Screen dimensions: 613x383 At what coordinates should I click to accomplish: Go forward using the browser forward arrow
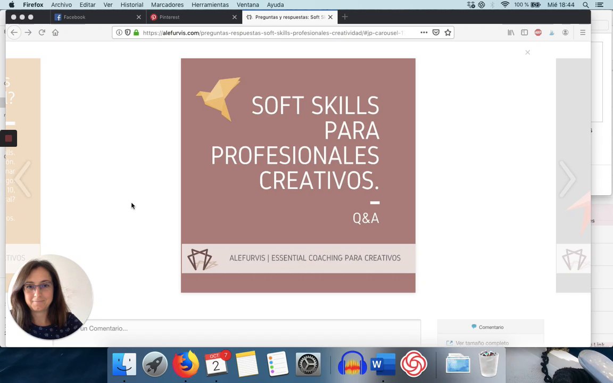click(28, 32)
